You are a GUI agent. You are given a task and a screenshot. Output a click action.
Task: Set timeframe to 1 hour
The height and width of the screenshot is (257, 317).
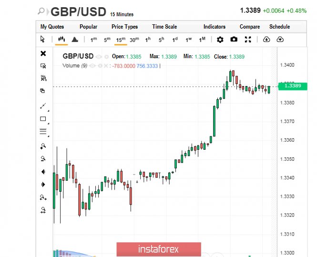coord(148,40)
